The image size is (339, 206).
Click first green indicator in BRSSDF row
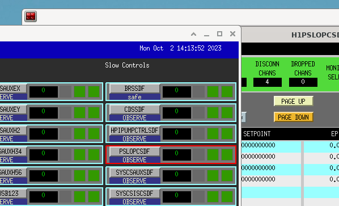click(213, 92)
